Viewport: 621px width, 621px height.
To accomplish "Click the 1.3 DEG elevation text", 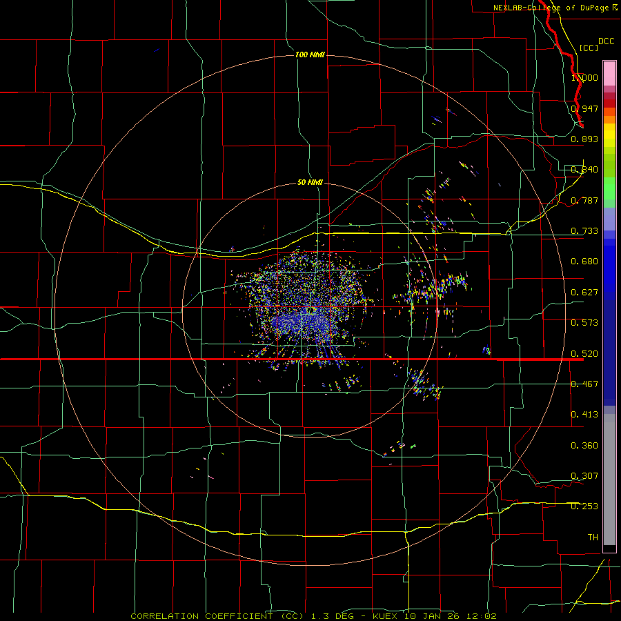I will [333, 616].
